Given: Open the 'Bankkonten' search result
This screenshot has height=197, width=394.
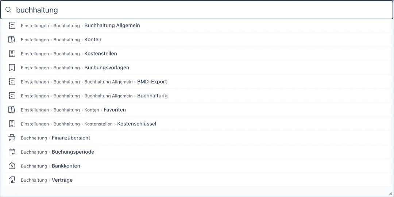Looking at the screenshot, I should coord(197,166).
